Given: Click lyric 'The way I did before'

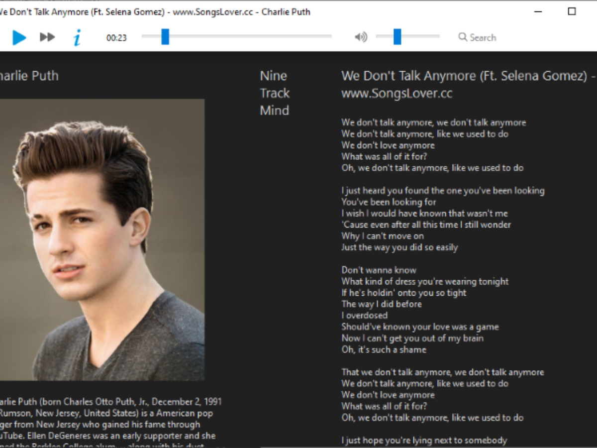Looking at the screenshot, I should pos(382,304).
